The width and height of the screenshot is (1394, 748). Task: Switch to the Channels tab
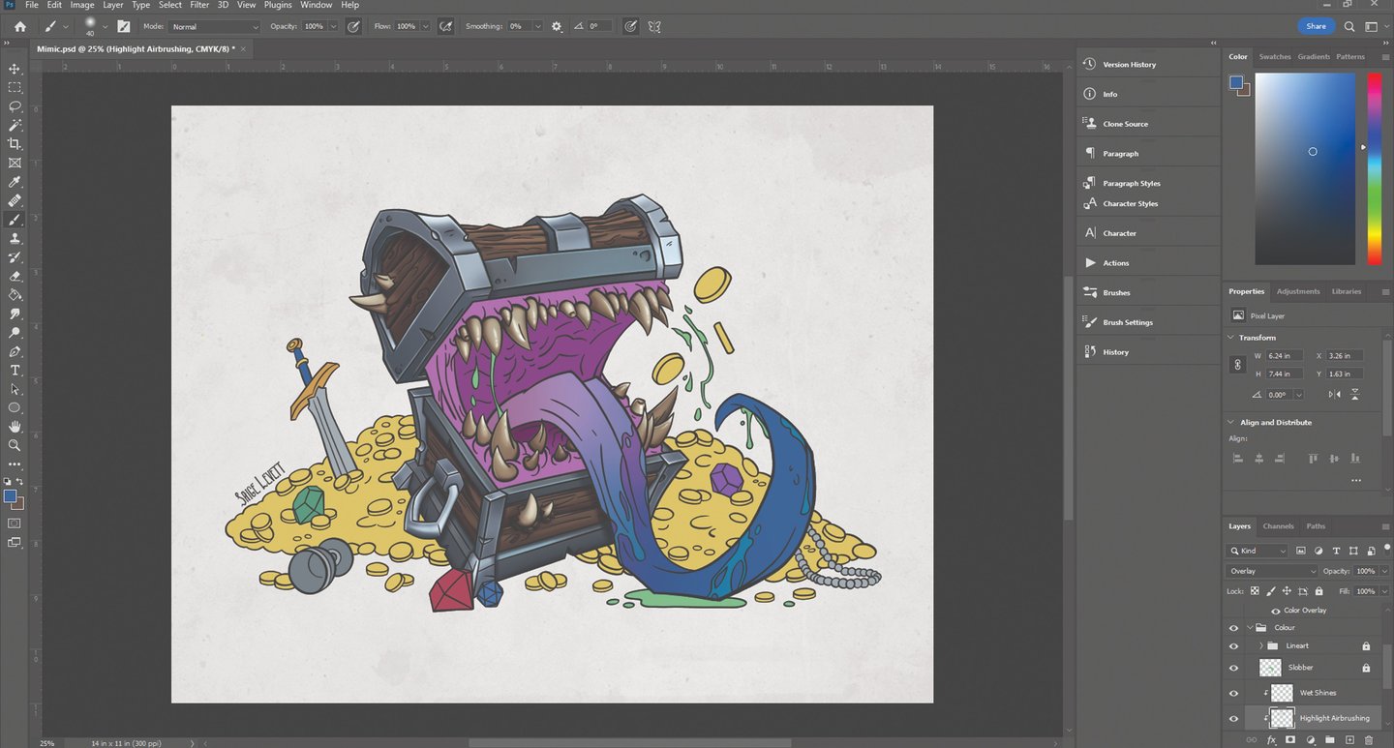[x=1278, y=526]
